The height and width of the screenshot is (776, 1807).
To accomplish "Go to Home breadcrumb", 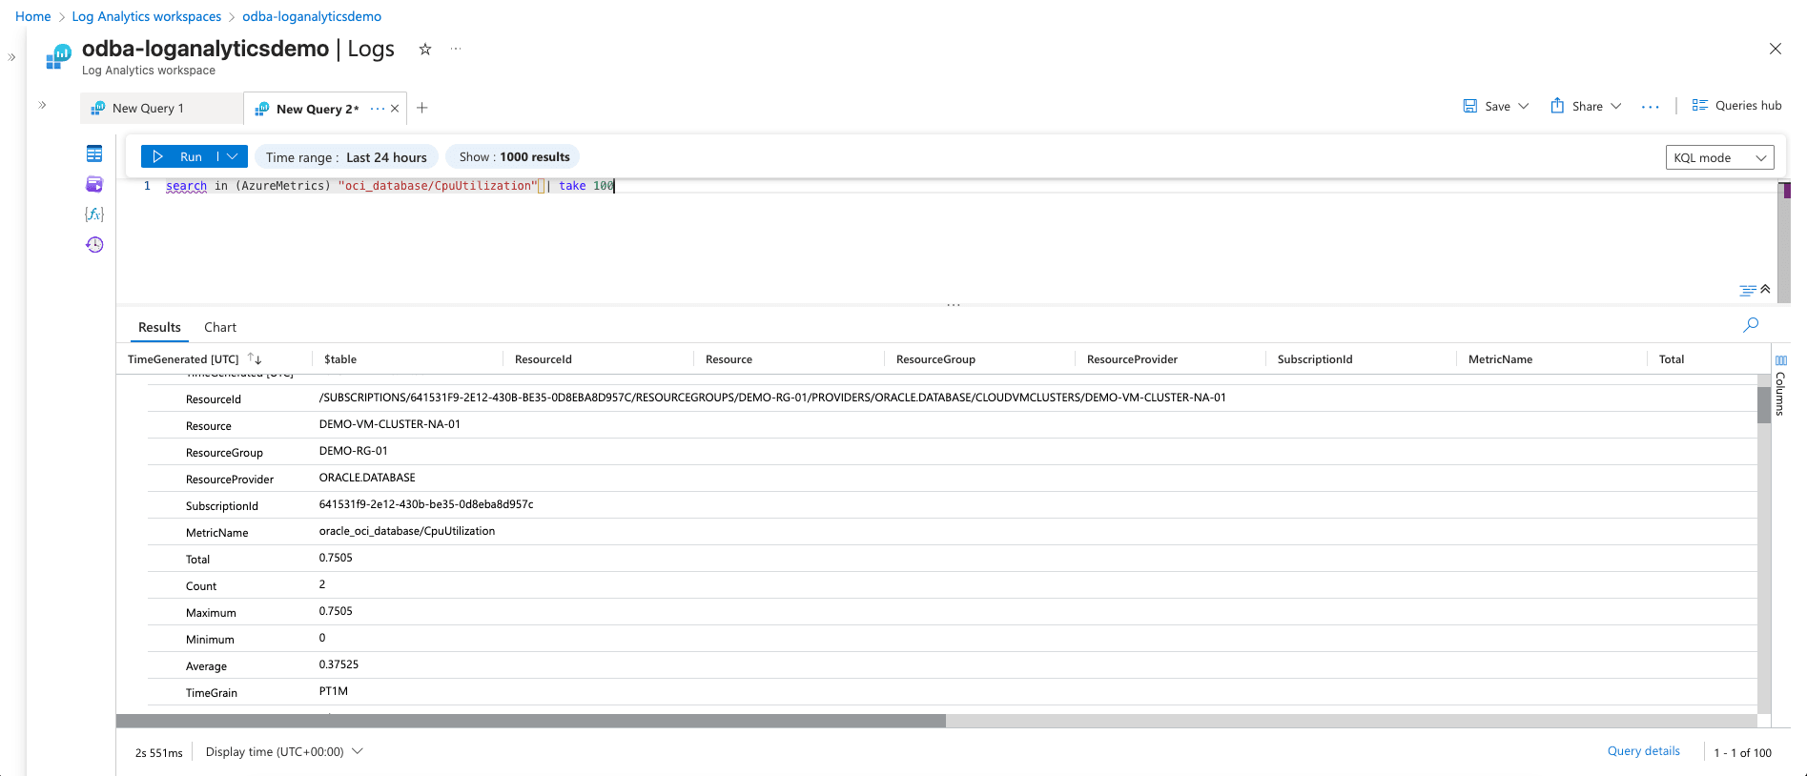I will (x=33, y=16).
